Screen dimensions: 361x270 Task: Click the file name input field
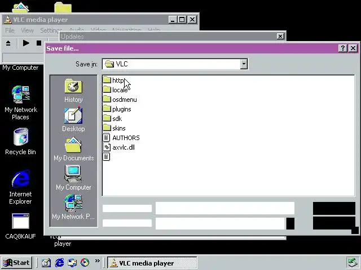coord(225,208)
